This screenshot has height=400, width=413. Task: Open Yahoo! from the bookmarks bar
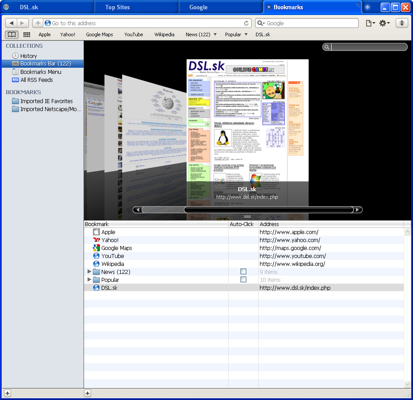coord(68,35)
